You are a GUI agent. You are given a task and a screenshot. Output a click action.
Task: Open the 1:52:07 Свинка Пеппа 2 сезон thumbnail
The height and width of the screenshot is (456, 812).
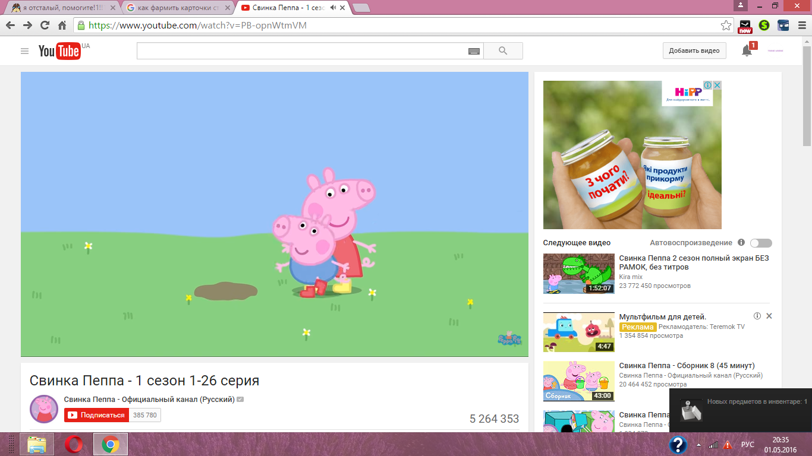click(x=579, y=274)
